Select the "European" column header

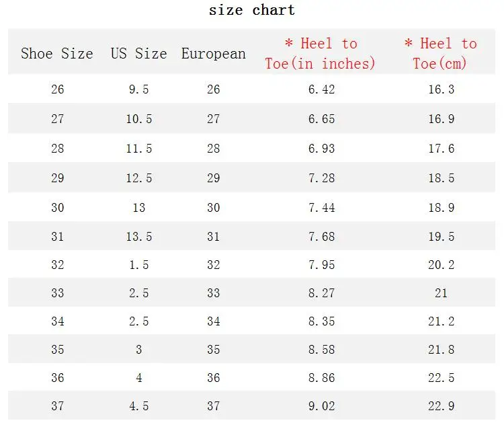pyautogui.click(x=214, y=54)
